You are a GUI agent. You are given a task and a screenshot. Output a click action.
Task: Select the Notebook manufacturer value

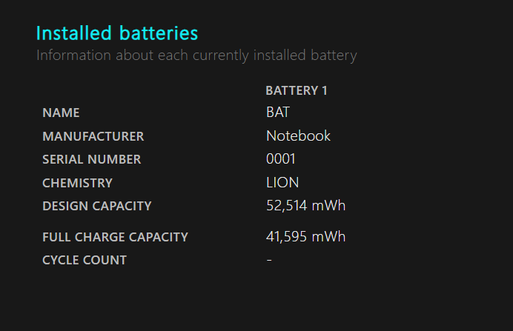298,136
